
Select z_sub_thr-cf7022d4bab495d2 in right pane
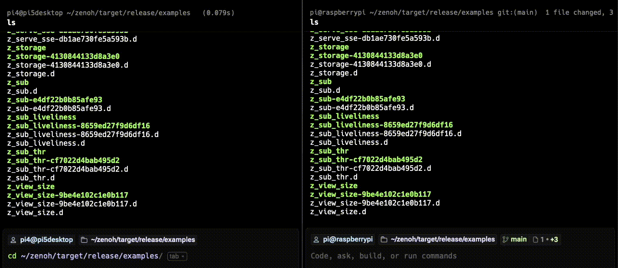click(x=366, y=160)
